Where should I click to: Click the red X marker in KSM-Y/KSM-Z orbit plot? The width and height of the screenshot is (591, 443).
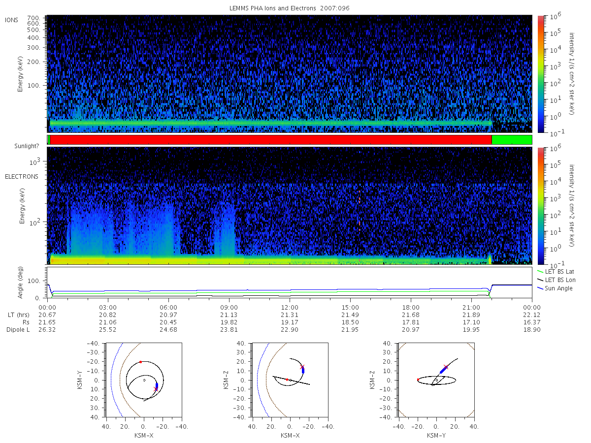coord(446,367)
